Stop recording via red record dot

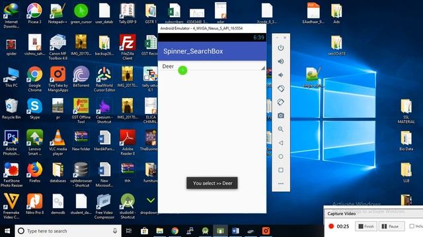[331, 226]
